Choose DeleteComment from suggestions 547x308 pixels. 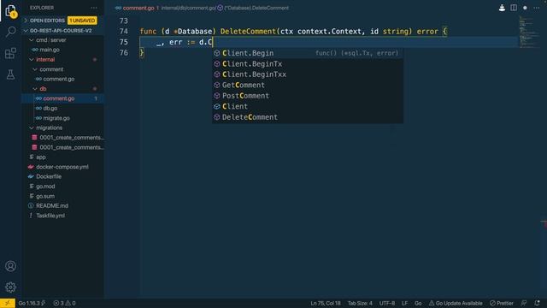click(308, 117)
